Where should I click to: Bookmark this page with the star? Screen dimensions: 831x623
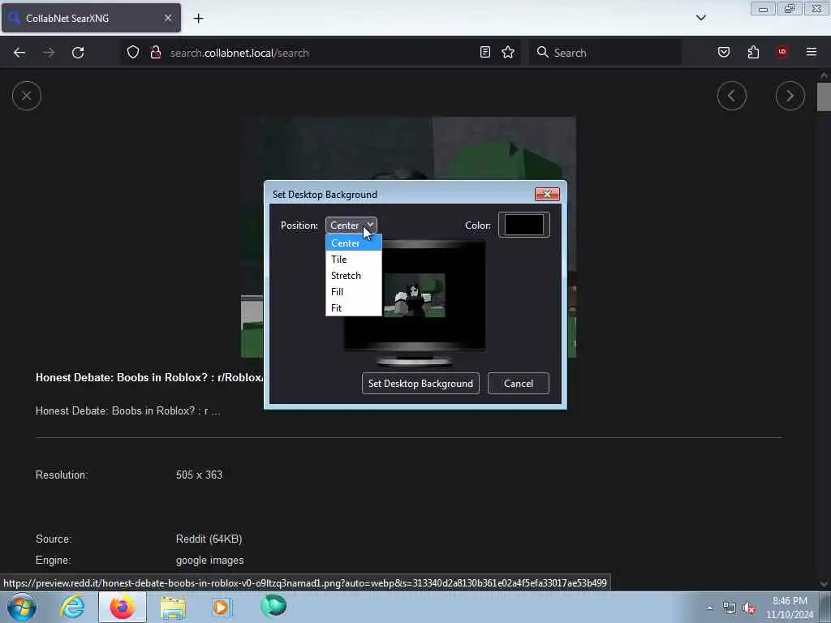[508, 52]
